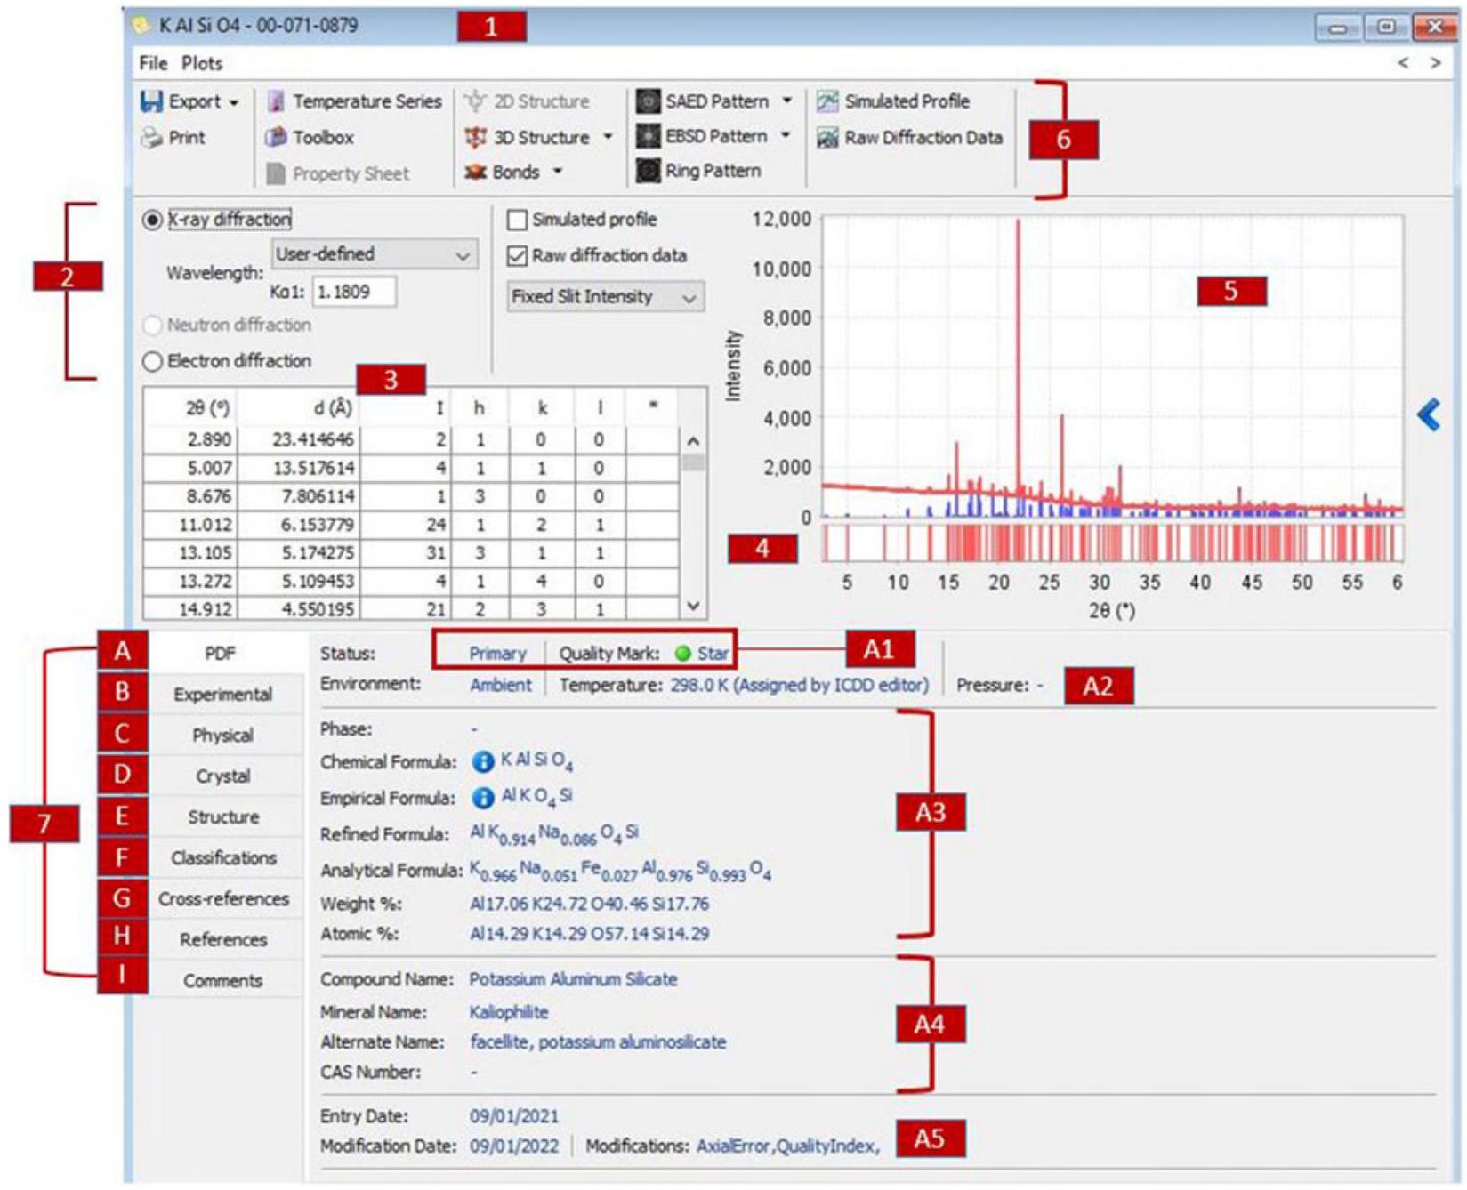The image size is (1467, 1190).
Task: Open the Ring Pattern icon
Action: [649, 171]
